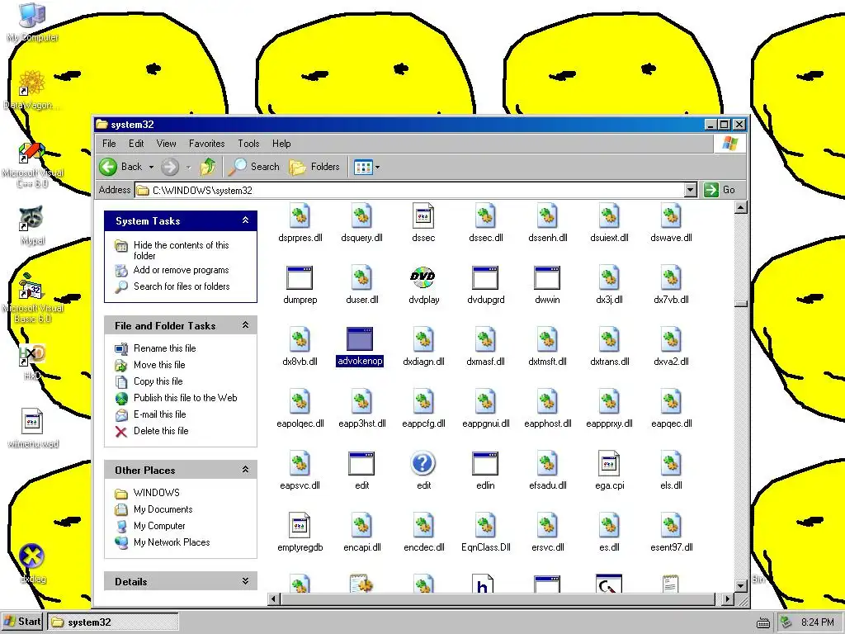The width and height of the screenshot is (845, 634).
Task: Open My Network Places link
Action: pyautogui.click(x=172, y=542)
